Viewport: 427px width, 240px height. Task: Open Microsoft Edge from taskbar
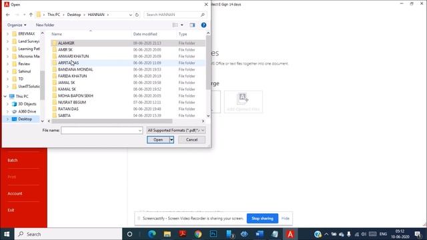click(152, 234)
